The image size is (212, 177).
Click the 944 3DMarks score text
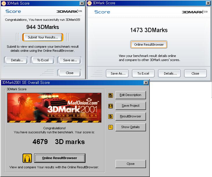click(43, 27)
